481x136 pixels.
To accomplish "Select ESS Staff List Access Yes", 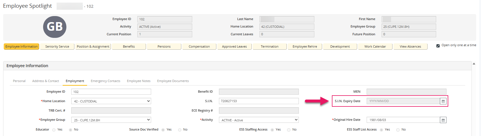I will [381, 130].
